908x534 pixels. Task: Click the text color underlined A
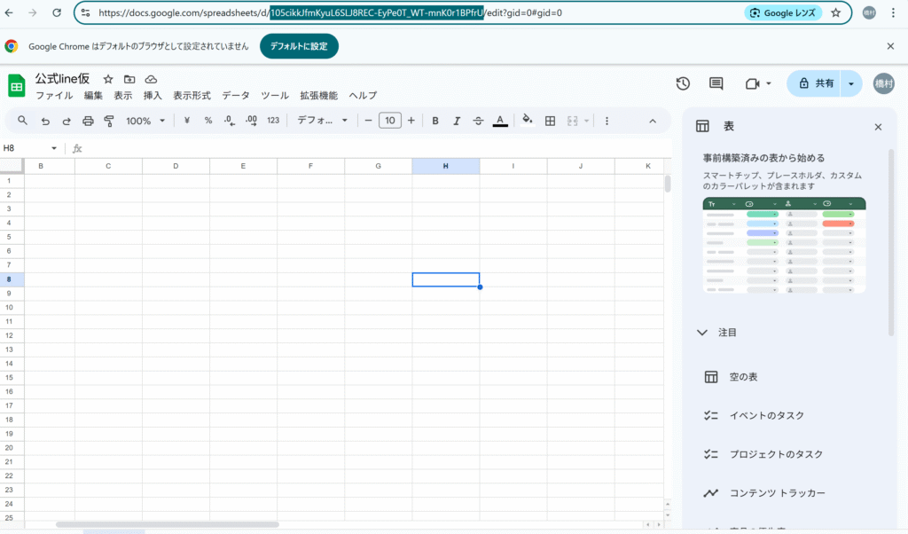tap(500, 121)
